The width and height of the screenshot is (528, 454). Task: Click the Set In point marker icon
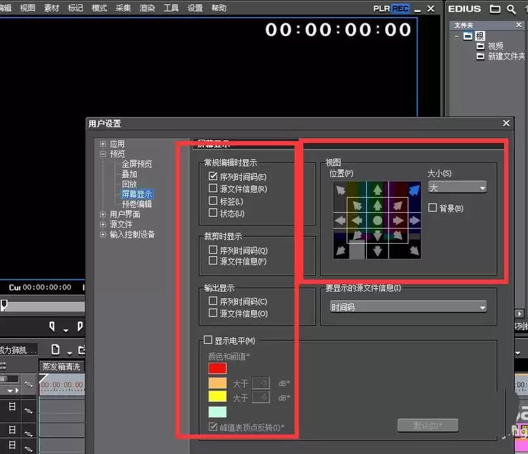click(52, 326)
